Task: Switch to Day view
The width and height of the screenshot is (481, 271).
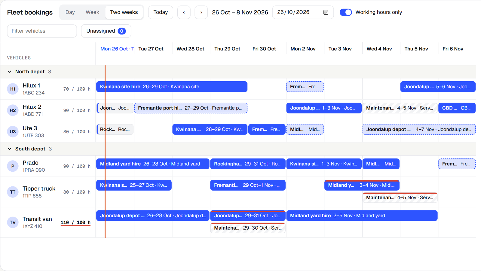Action: 70,12
